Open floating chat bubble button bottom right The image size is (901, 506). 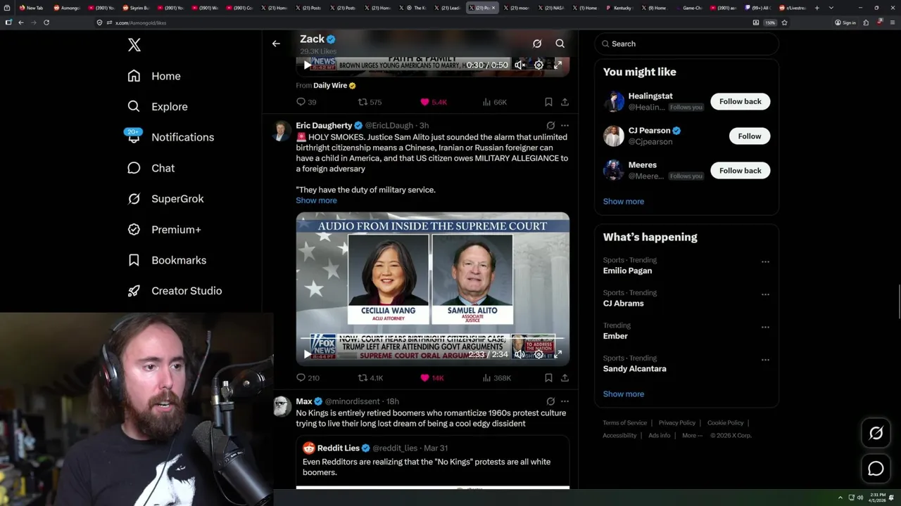[876, 469]
